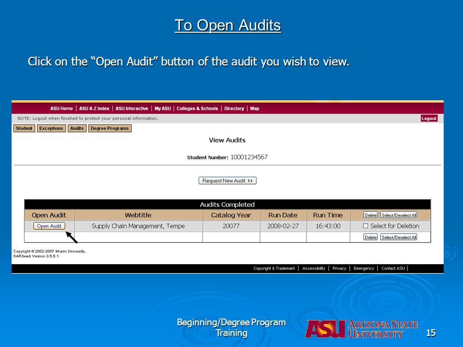This screenshot has width=463, height=347.
Task: Open the Student tab
Action: pyautogui.click(x=24, y=128)
